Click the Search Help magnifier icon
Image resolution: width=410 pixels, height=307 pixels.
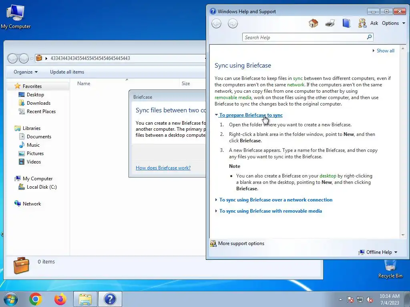coord(369,37)
